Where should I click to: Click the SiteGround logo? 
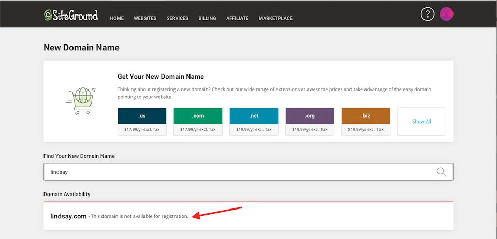click(x=70, y=15)
